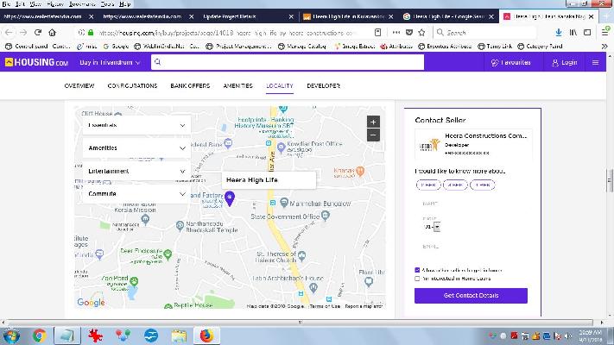Open the Bookmarks menu in menu bar

pyautogui.click(x=82, y=4)
